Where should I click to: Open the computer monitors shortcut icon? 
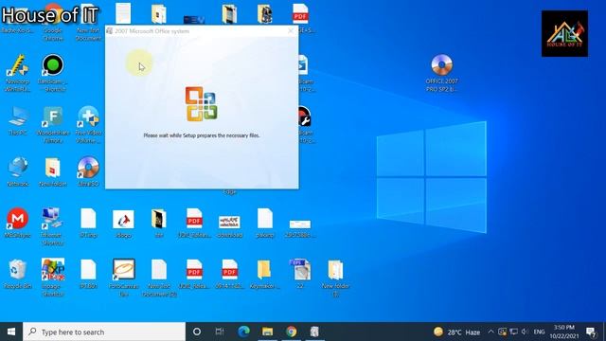click(53, 219)
